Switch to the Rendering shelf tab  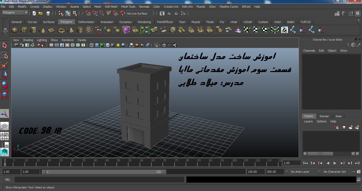point(144,22)
